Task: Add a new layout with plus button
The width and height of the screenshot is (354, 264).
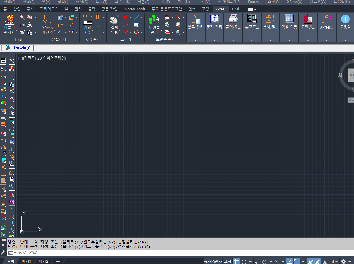Action: 58,261
